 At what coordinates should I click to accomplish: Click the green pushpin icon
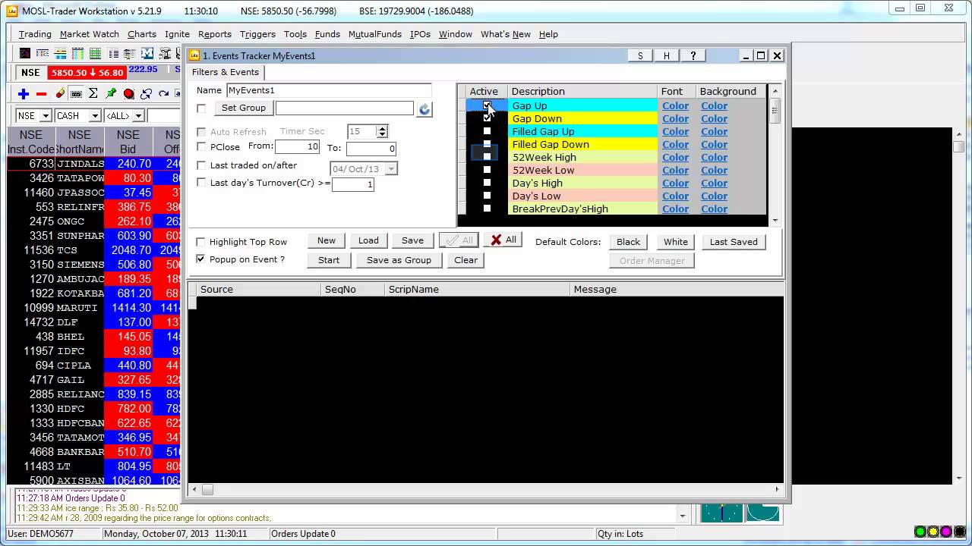(x=111, y=94)
